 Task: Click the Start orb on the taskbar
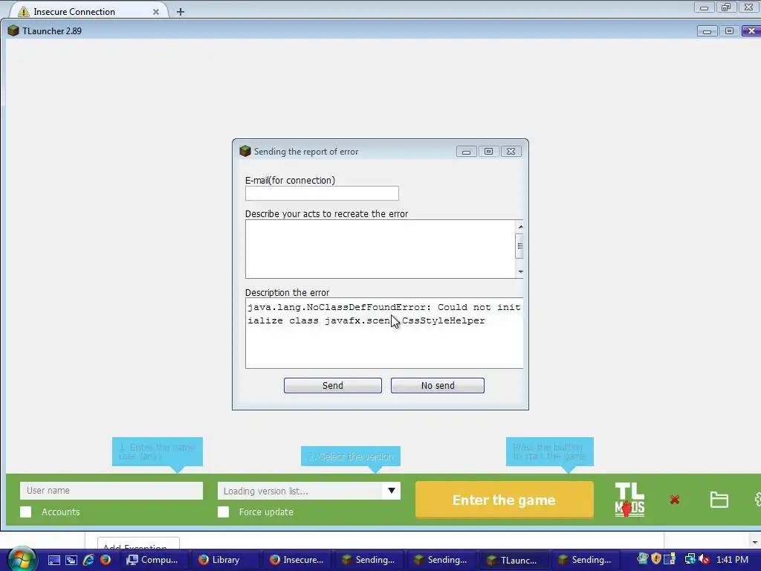(x=20, y=559)
